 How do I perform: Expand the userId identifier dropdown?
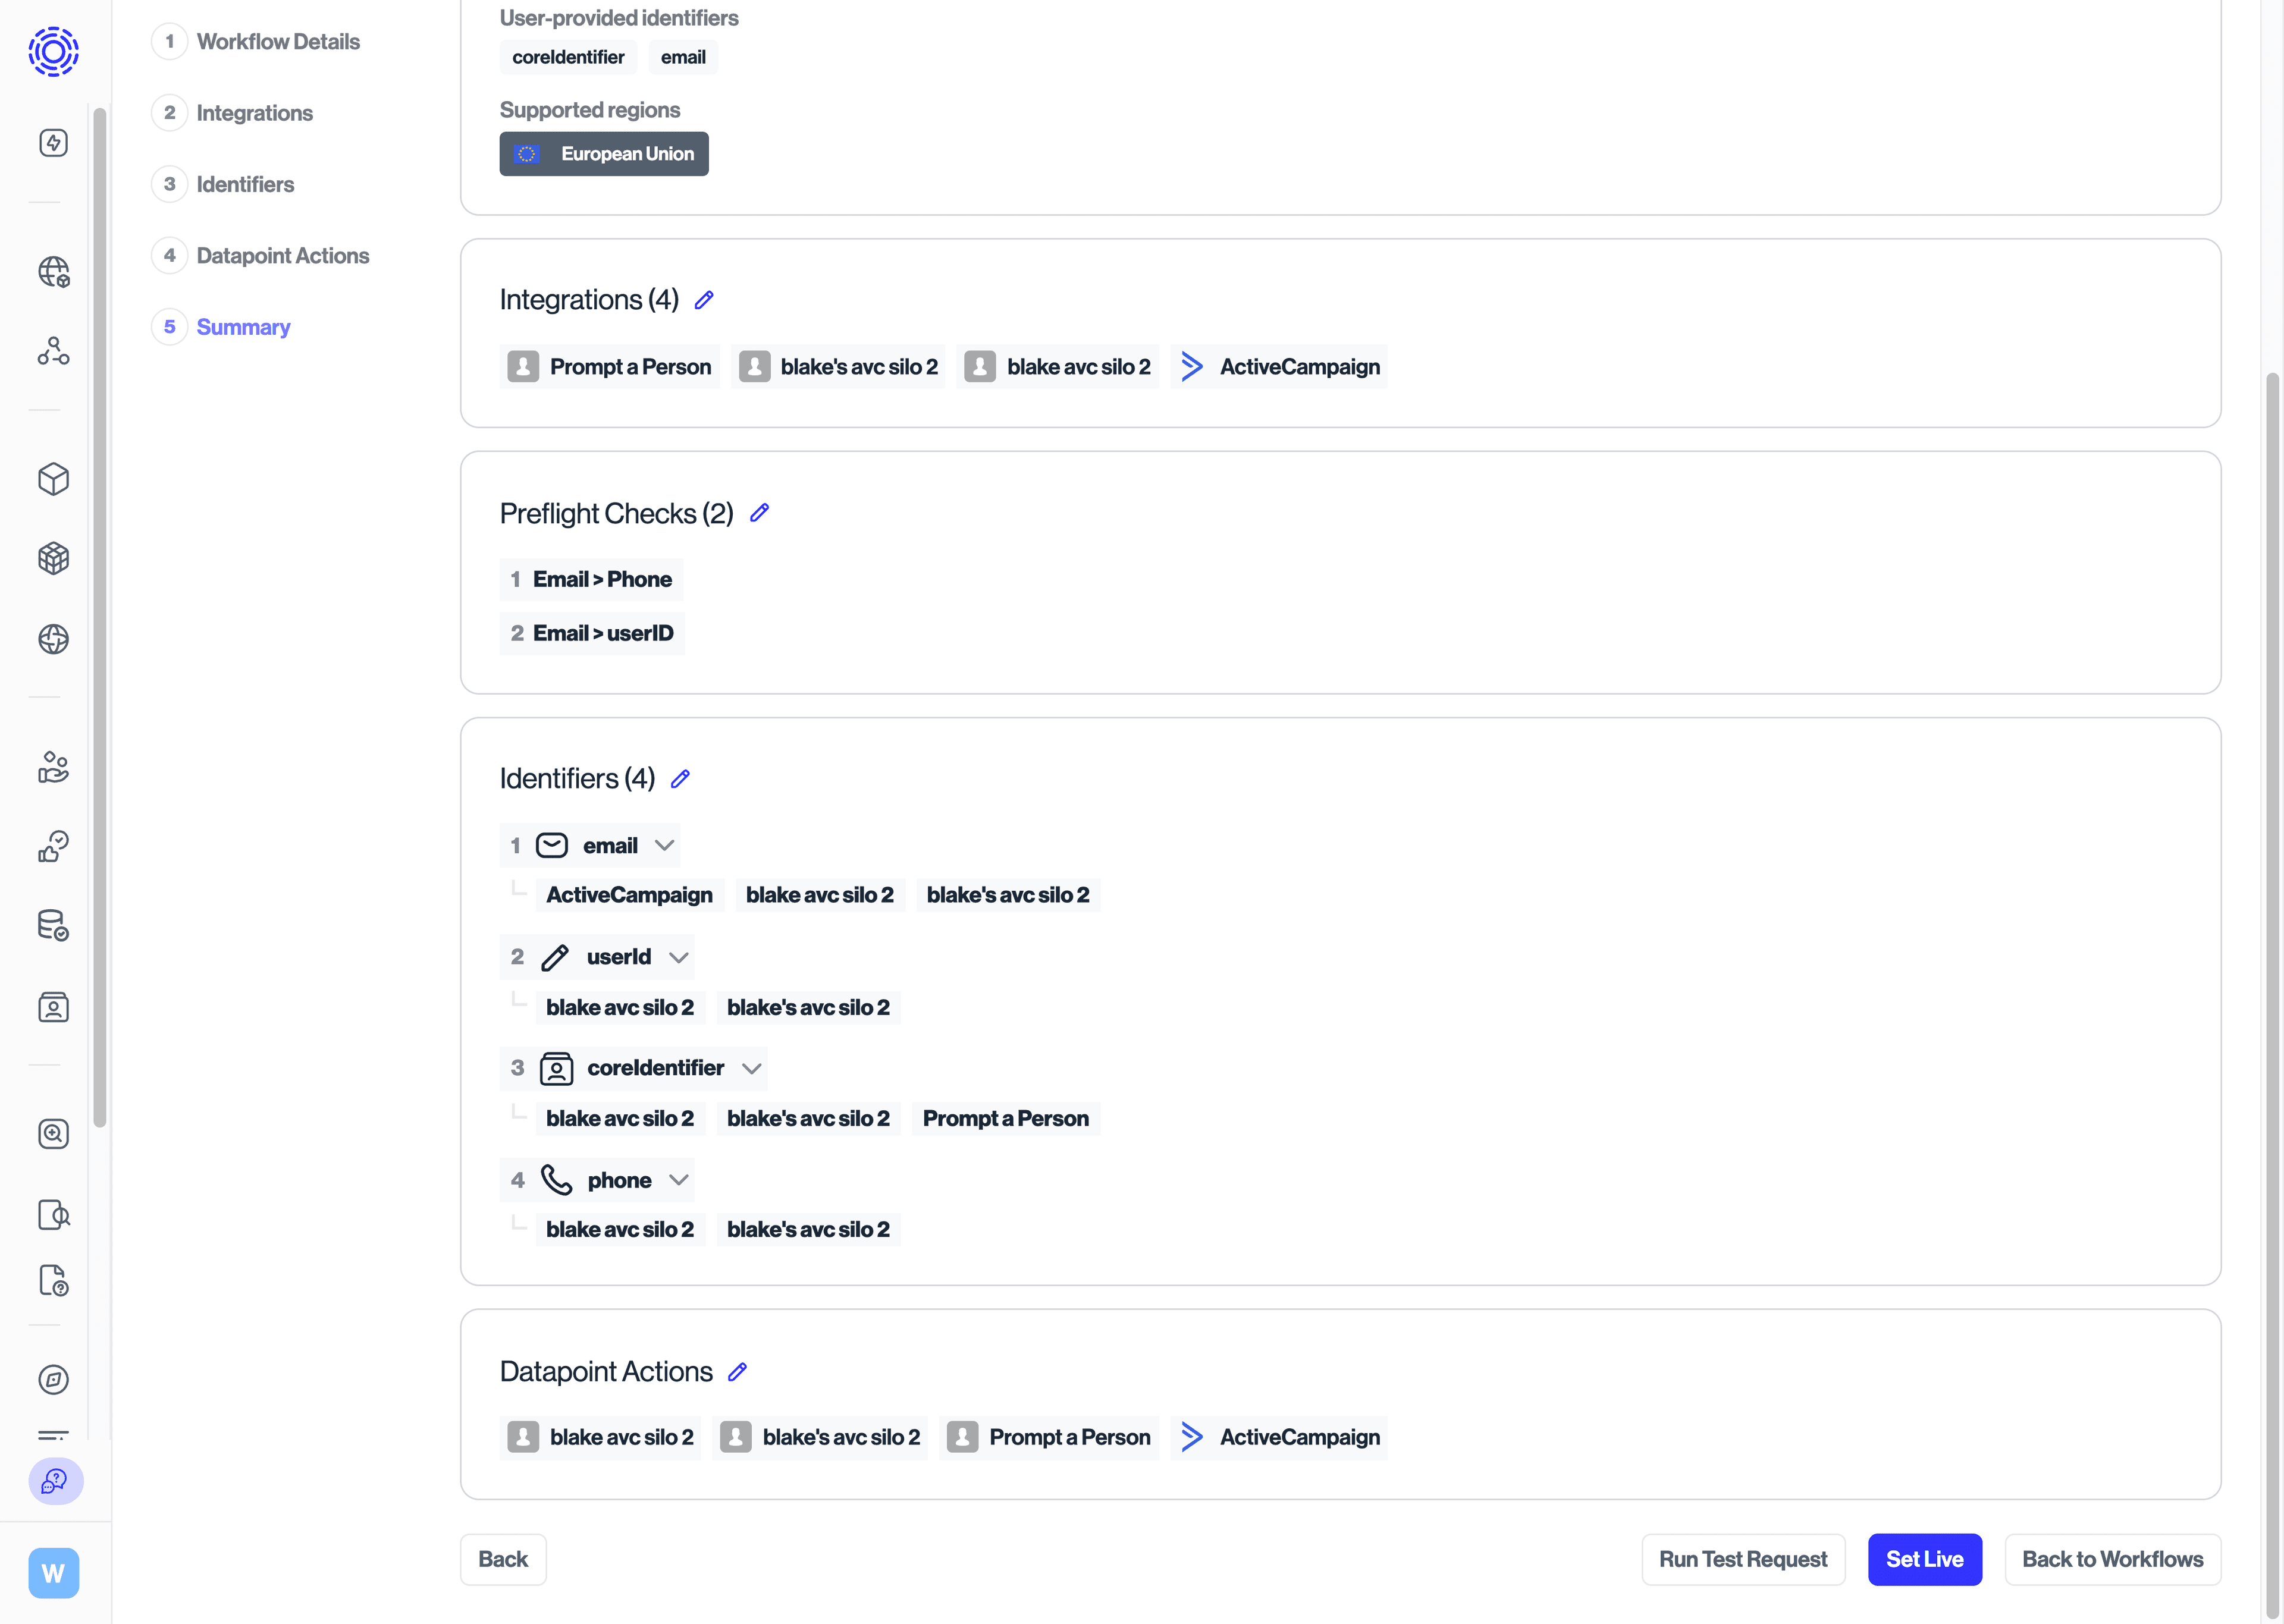pos(679,957)
